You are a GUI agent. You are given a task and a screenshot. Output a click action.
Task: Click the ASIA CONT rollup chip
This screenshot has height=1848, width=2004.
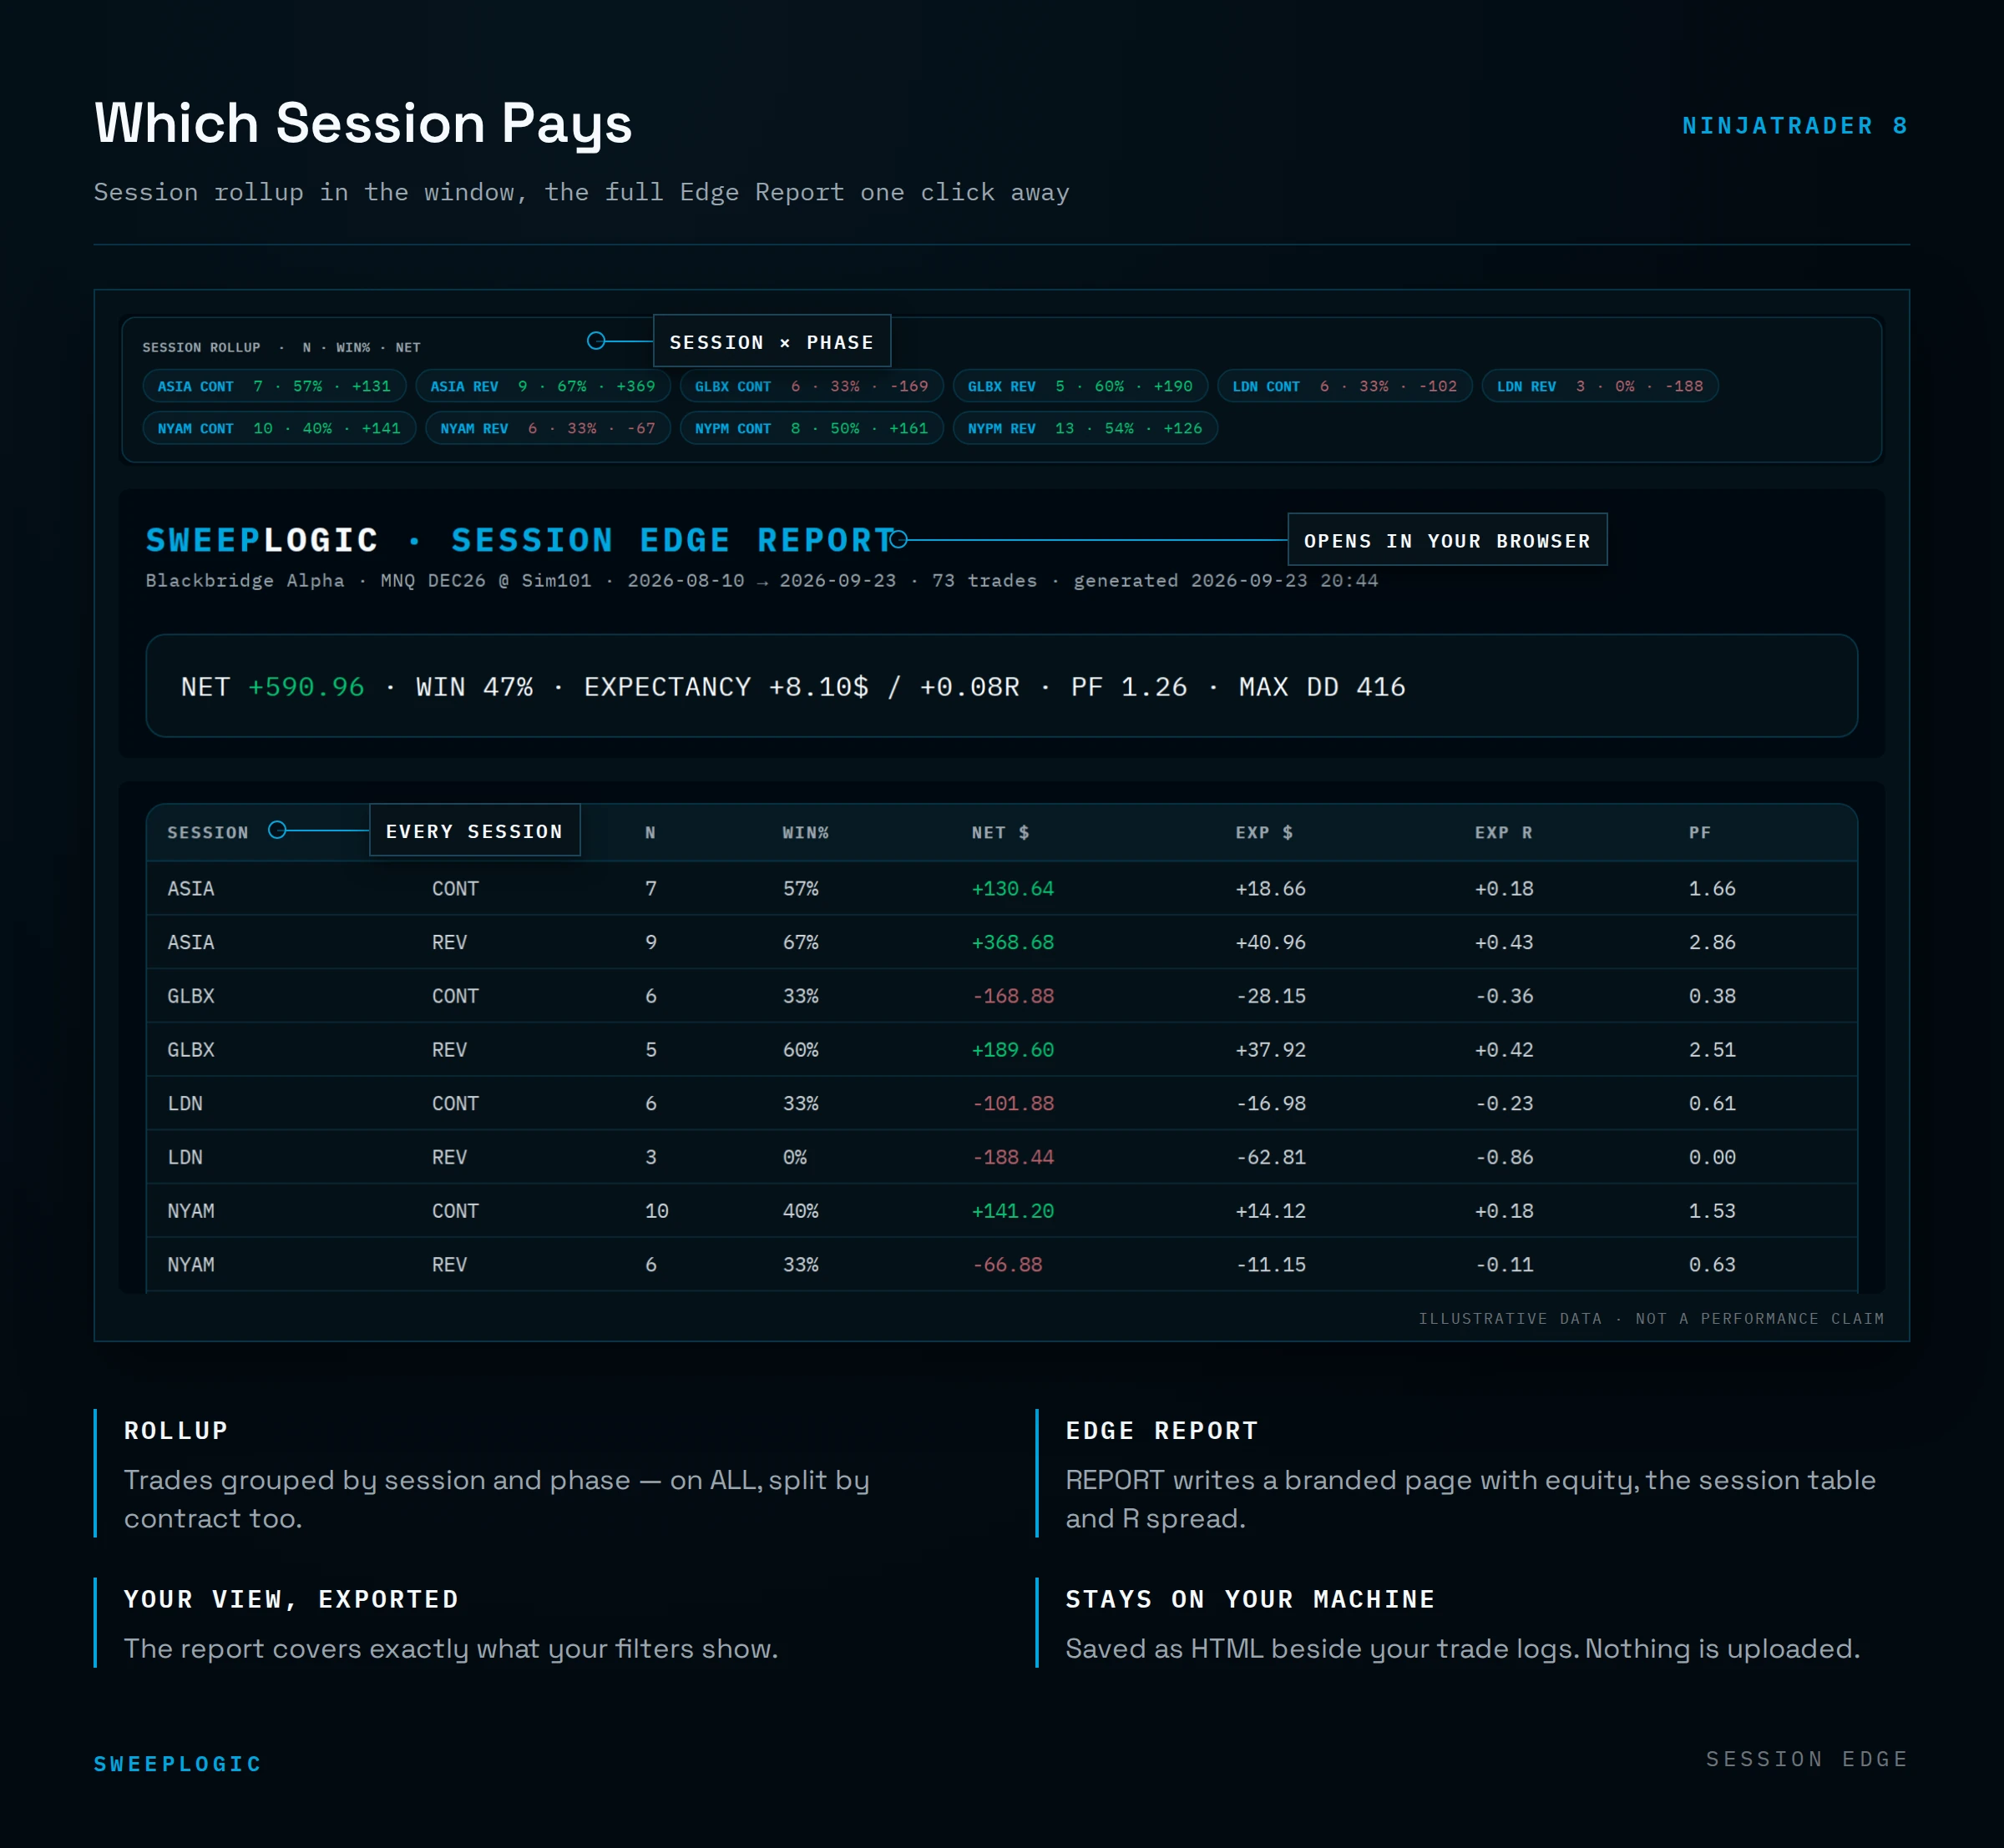coord(274,386)
